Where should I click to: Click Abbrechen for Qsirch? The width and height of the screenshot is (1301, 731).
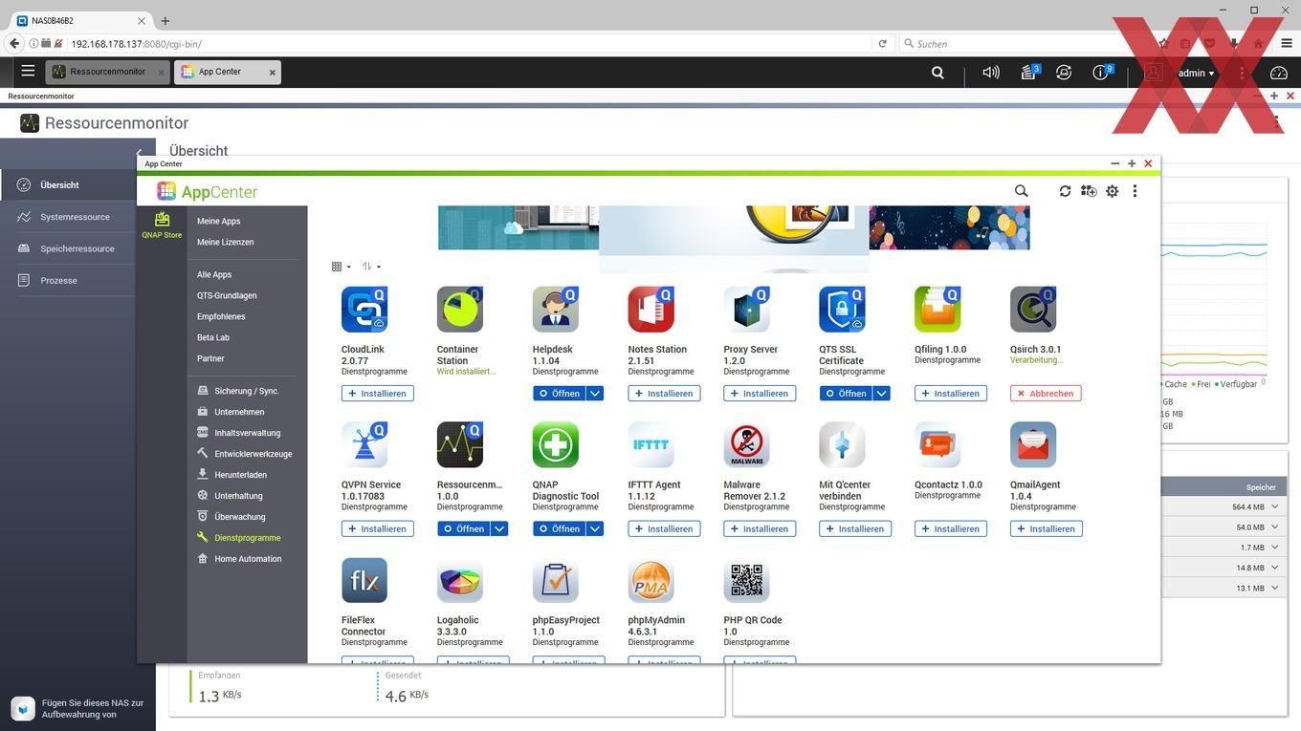coord(1046,394)
